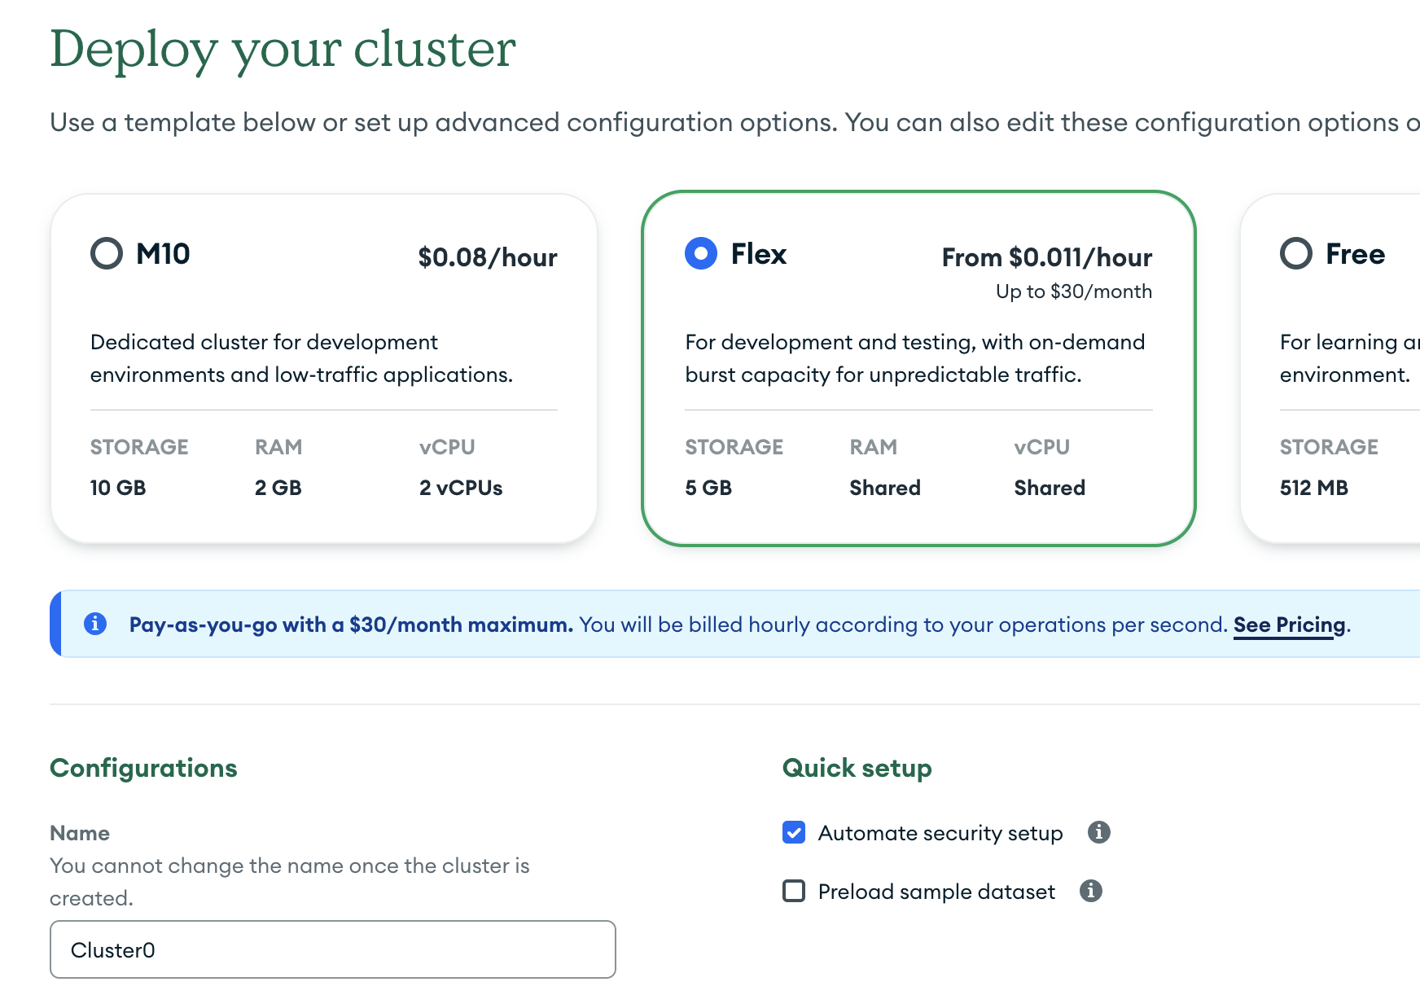Open the See Pricing link

pyautogui.click(x=1287, y=625)
